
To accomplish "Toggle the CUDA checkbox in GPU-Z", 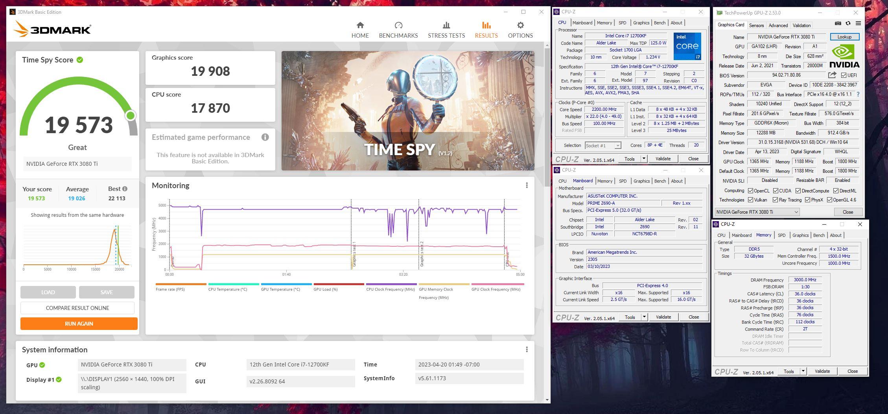I will [x=776, y=191].
